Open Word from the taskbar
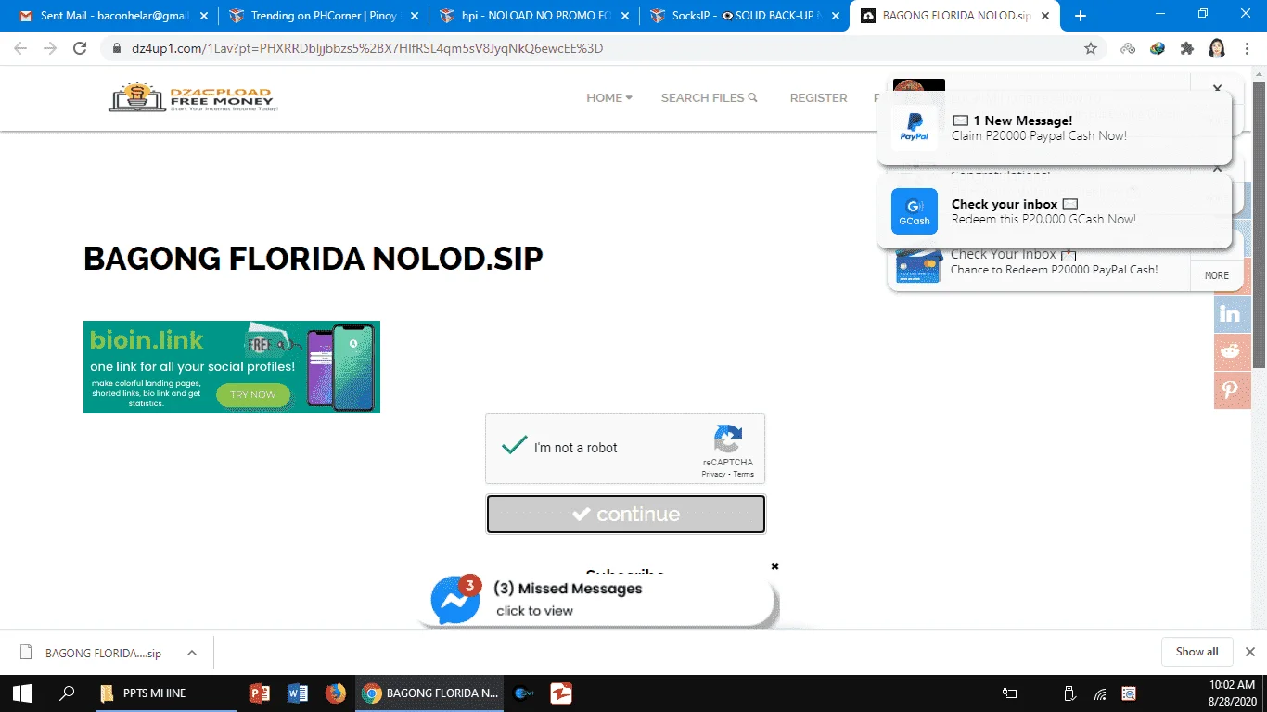 coord(298,693)
